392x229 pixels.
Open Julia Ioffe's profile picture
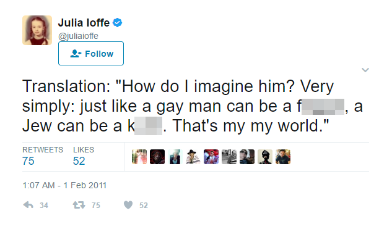(37, 30)
